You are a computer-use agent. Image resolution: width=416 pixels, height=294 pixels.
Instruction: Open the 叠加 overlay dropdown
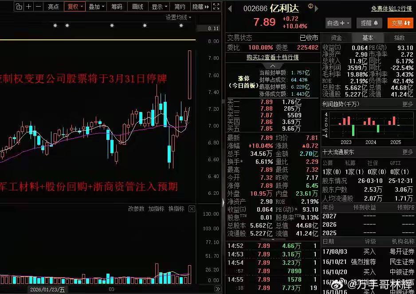click(96, 7)
